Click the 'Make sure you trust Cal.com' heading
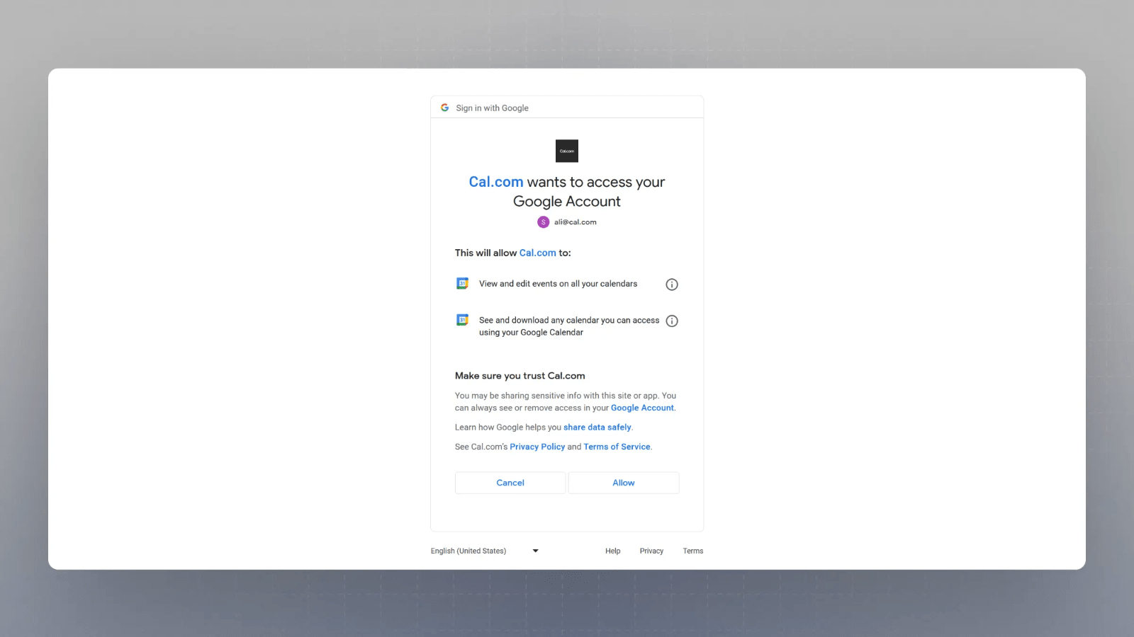 tap(520, 376)
